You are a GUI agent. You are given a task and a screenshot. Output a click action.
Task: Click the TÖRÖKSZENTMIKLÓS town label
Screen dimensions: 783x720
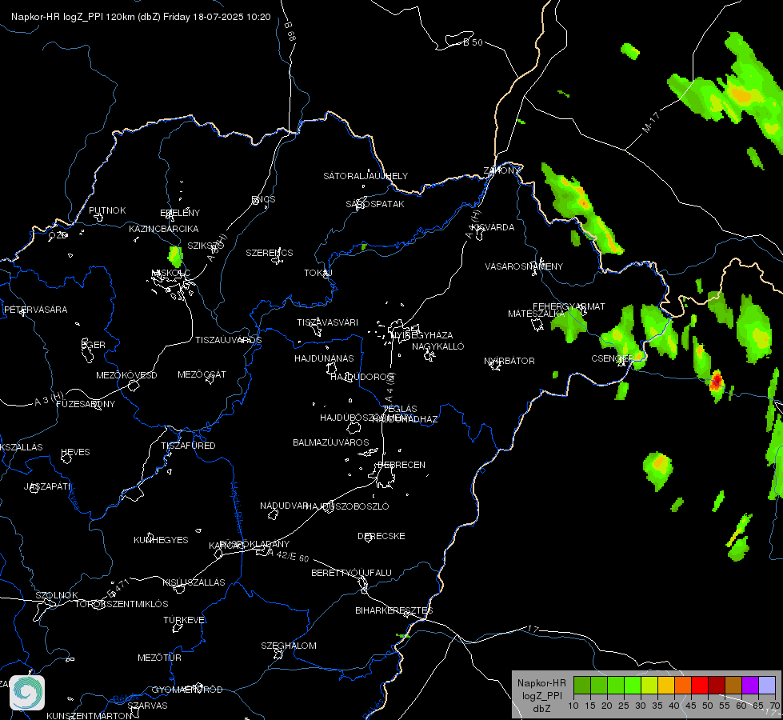[122, 604]
